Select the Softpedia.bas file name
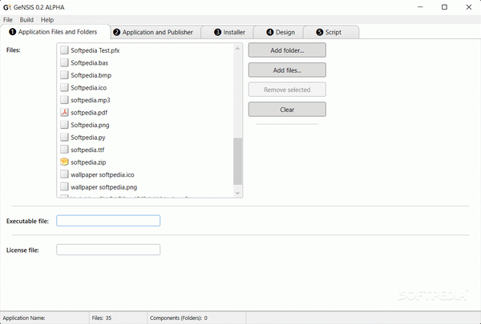 tap(89, 62)
